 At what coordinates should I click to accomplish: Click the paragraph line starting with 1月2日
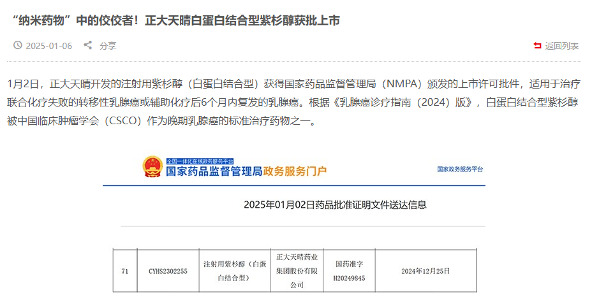(294, 84)
